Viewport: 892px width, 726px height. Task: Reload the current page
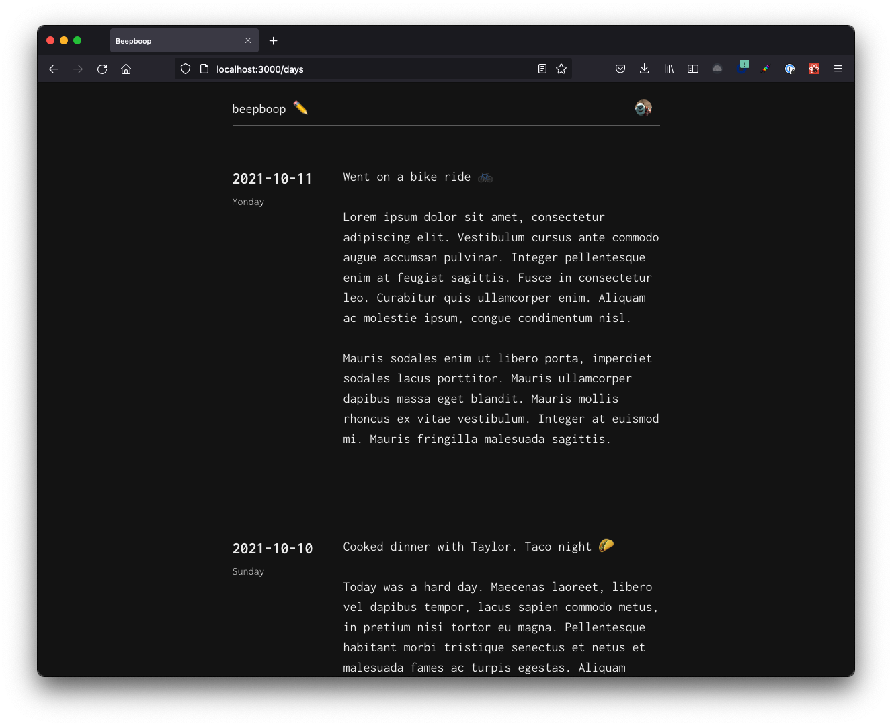(x=102, y=69)
